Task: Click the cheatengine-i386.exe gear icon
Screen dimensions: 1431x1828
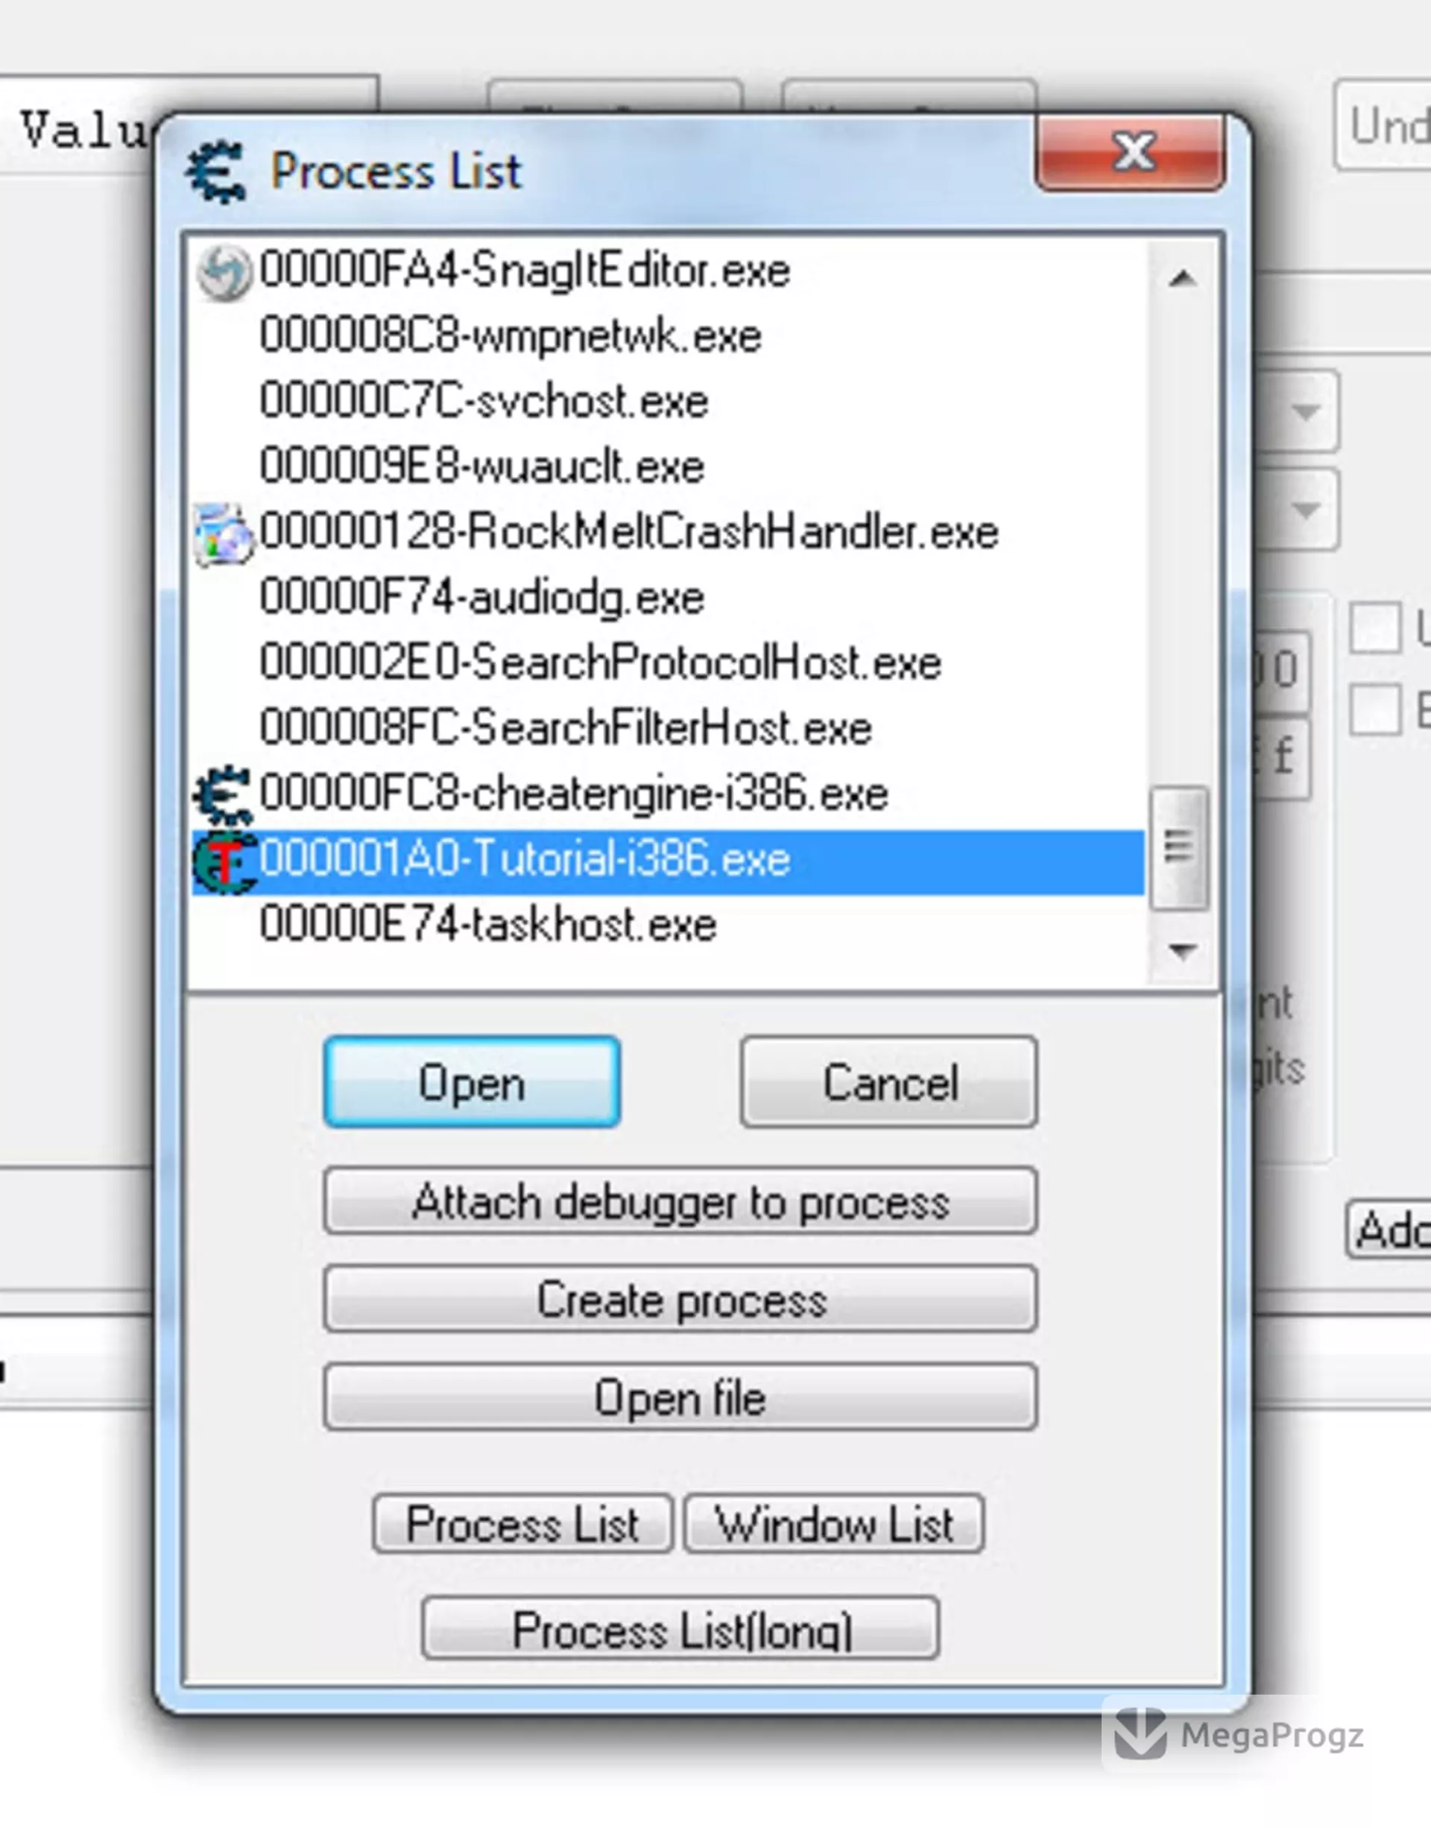Action: click(222, 795)
